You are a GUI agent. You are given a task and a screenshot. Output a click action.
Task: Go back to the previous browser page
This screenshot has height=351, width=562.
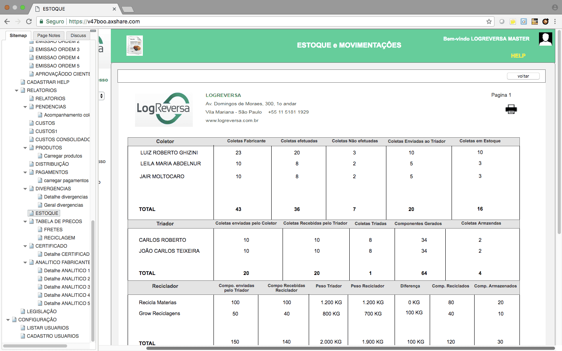[x=7, y=21]
